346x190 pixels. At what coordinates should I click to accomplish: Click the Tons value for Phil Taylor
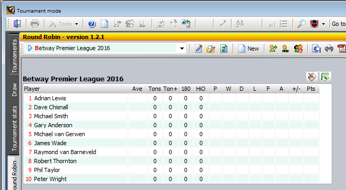pyautogui.click(x=155, y=170)
